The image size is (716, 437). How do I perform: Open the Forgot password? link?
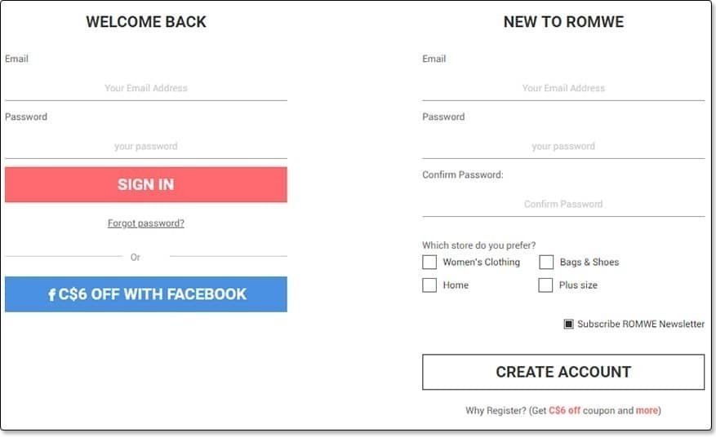click(146, 223)
